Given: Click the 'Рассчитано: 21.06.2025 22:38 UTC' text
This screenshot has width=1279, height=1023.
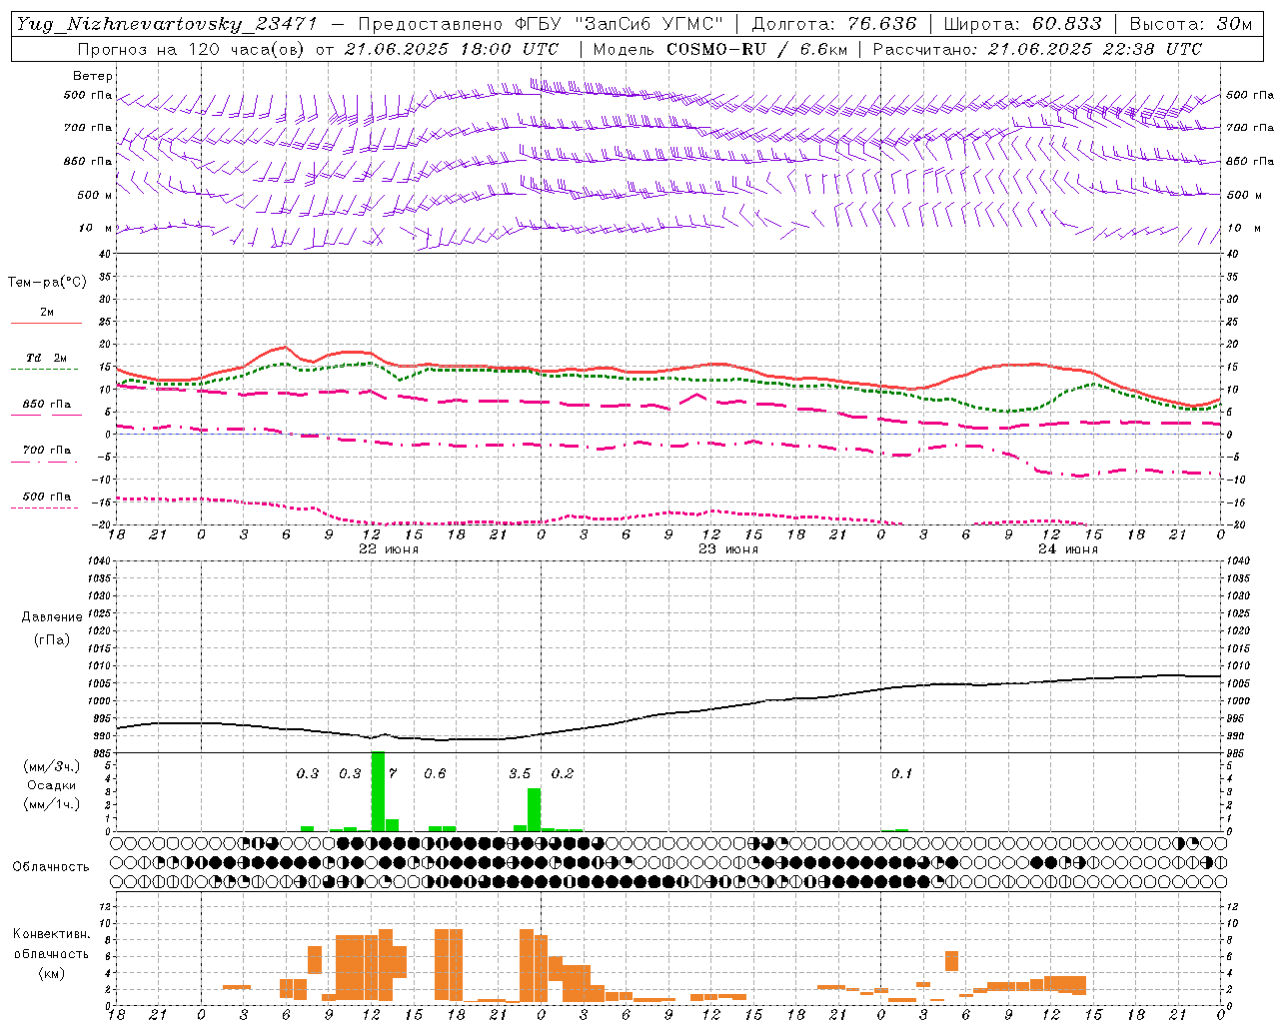Looking at the screenshot, I should coord(1037,49).
